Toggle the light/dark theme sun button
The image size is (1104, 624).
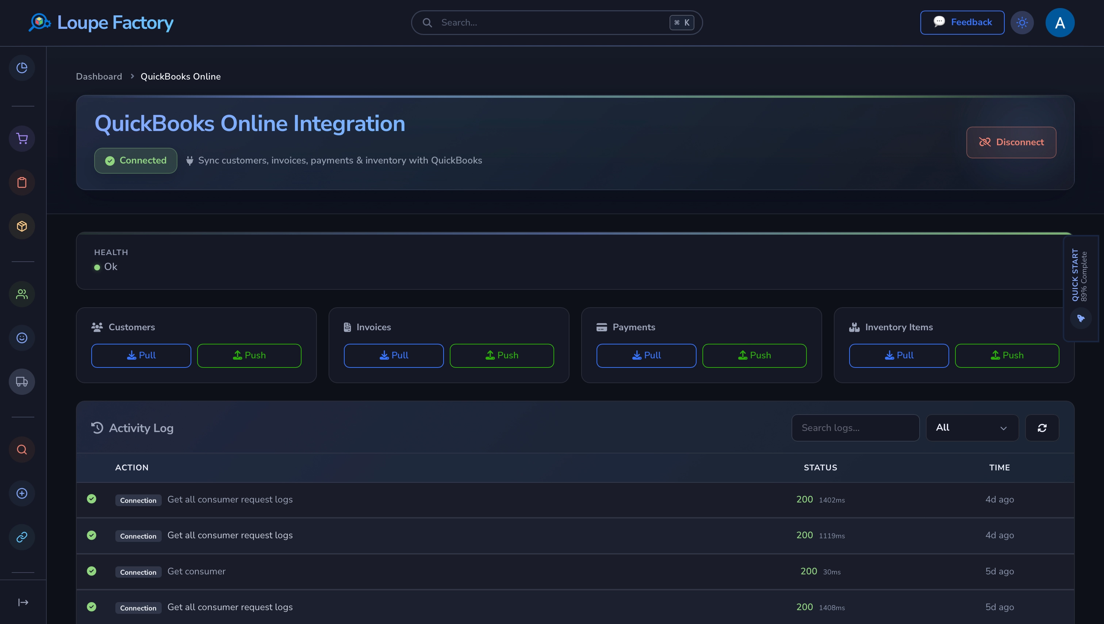(1022, 23)
